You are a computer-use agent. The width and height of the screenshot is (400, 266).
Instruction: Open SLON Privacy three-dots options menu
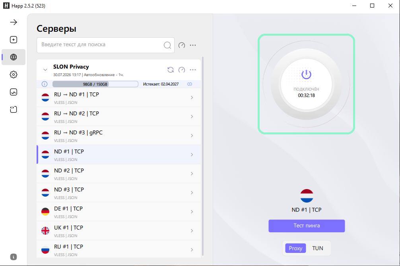point(193,70)
